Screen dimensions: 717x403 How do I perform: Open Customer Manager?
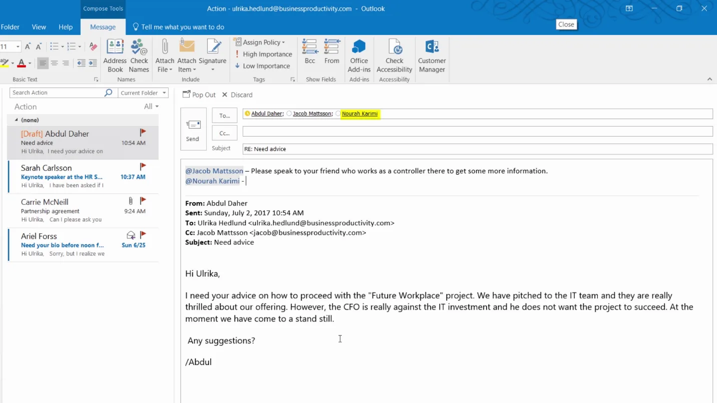click(432, 56)
